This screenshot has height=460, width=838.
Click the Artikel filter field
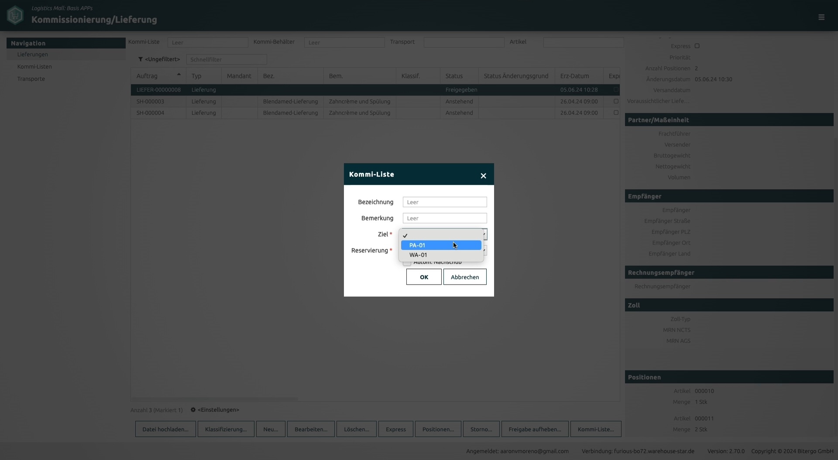coord(584,42)
